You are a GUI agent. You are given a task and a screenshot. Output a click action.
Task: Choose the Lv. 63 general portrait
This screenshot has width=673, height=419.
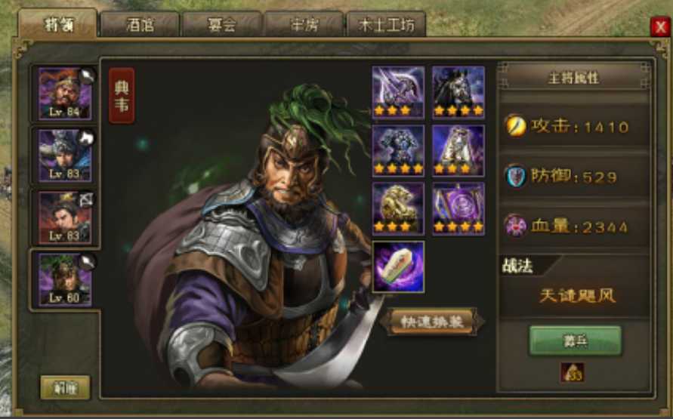(x=65, y=217)
